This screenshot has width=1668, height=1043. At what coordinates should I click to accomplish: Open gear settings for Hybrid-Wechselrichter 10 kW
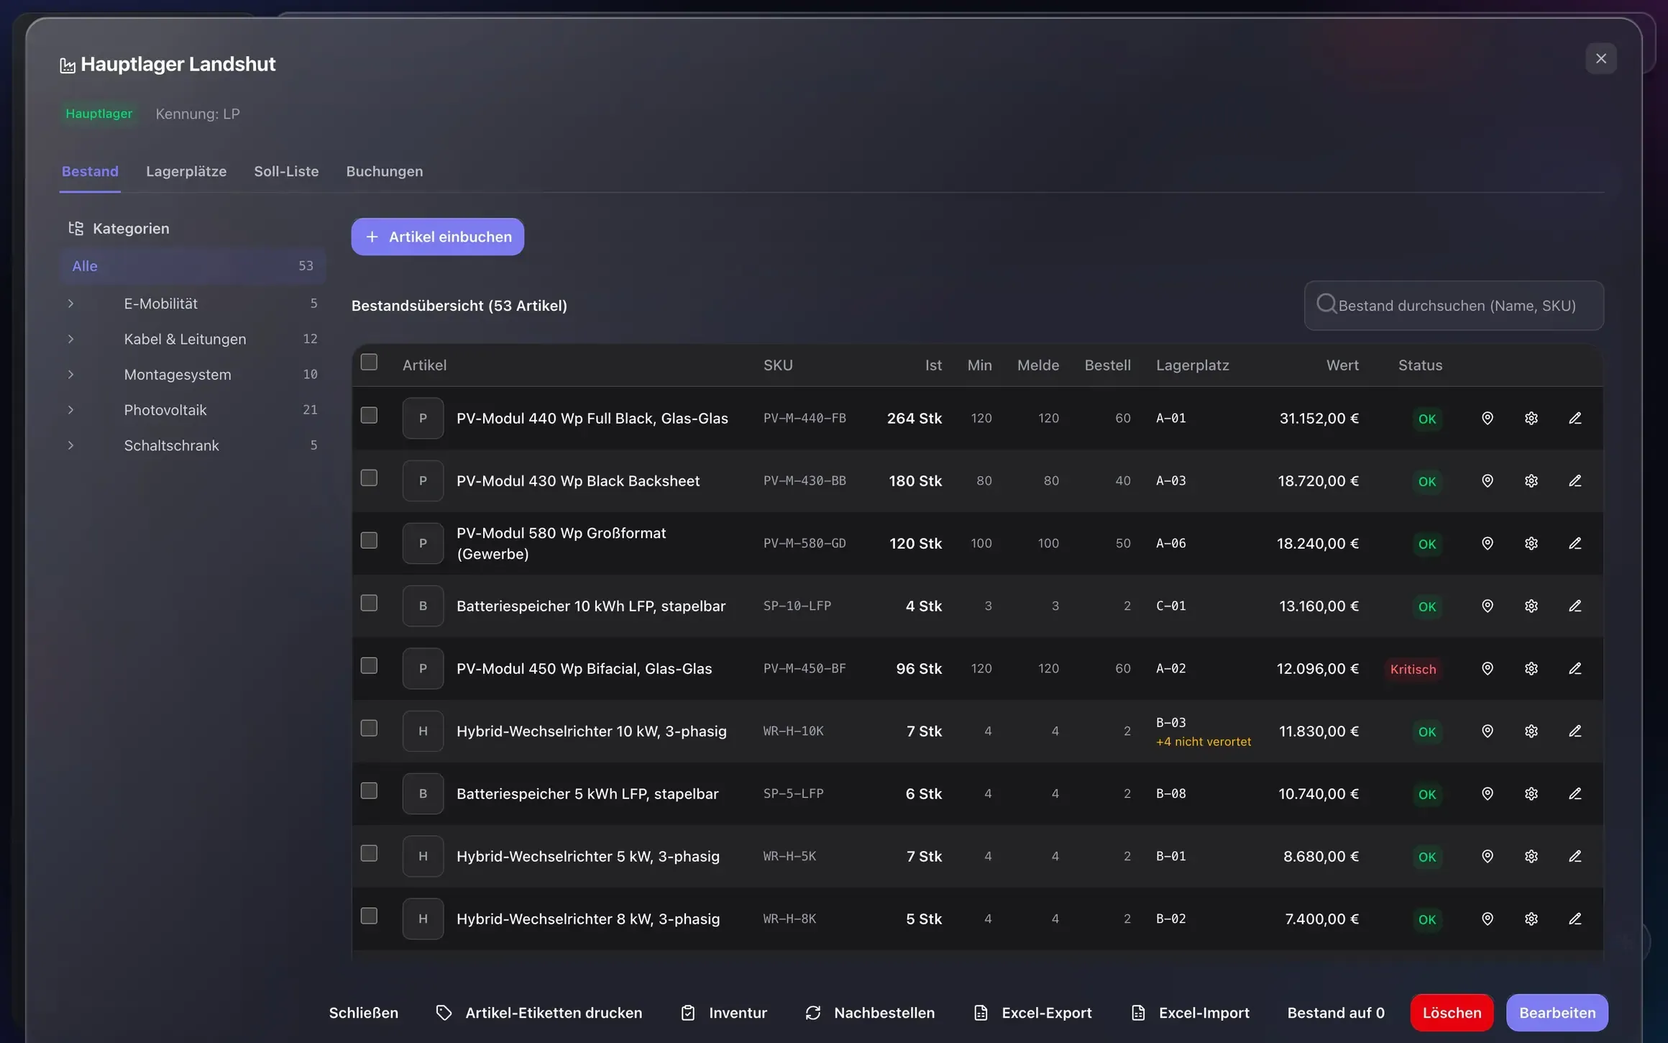coord(1531,731)
